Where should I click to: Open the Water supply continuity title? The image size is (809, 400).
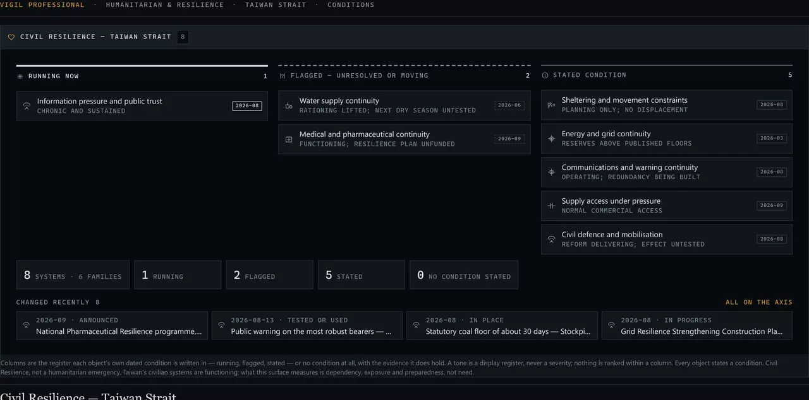[x=339, y=100]
